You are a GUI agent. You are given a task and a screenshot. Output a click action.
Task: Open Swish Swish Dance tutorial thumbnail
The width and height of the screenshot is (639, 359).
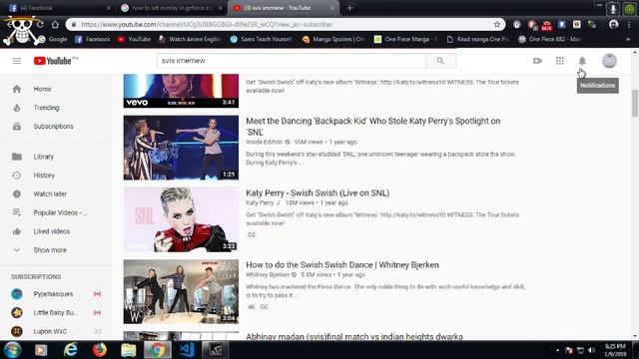pyautogui.click(x=181, y=291)
